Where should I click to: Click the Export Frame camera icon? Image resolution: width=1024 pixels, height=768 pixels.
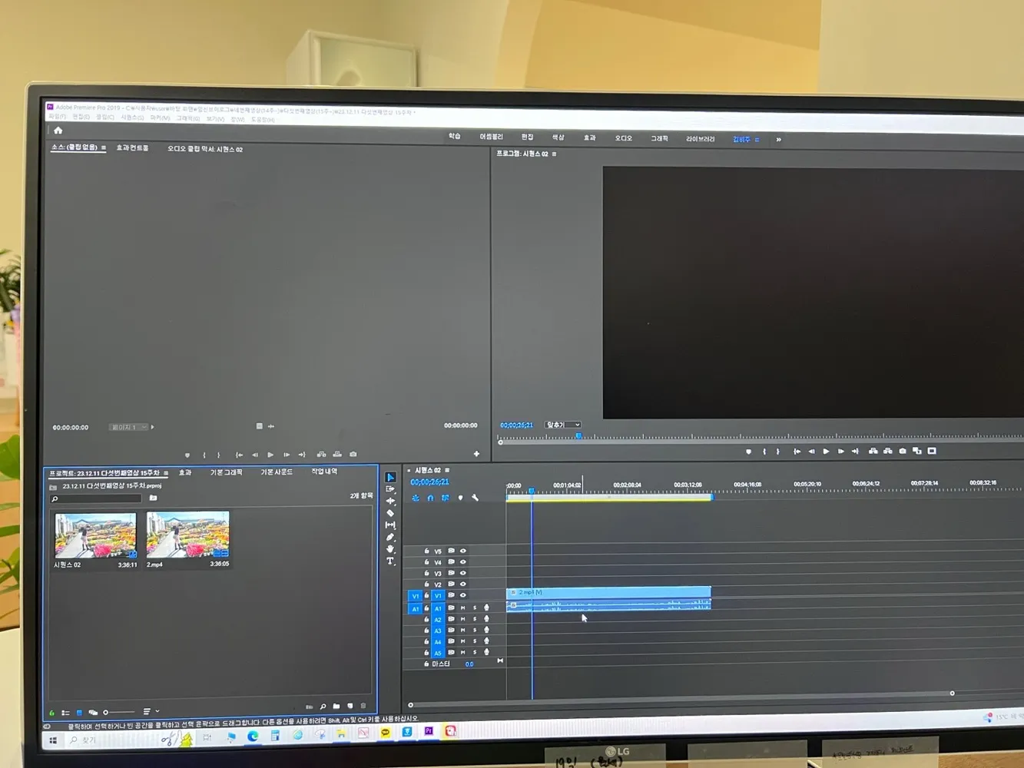pyautogui.click(x=903, y=451)
